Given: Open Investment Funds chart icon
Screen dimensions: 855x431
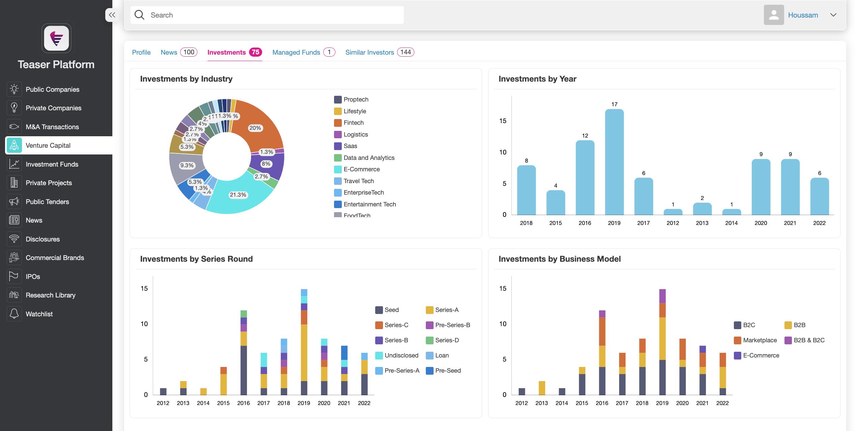Looking at the screenshot, I should (14, 164).
